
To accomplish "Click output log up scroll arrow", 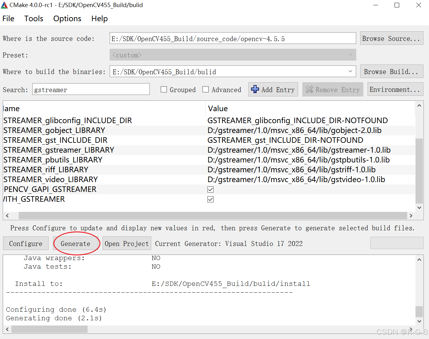I will (419, 259).
